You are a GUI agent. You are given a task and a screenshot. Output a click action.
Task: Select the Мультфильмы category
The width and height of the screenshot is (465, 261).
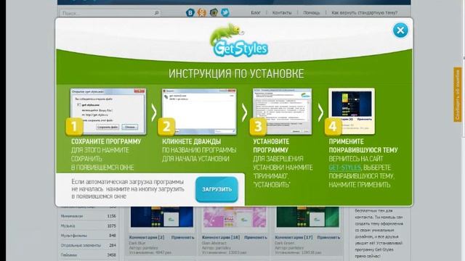click(74, 236)
